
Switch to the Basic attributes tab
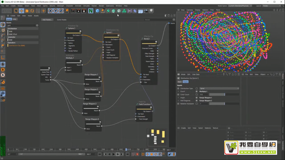(179, 82)
